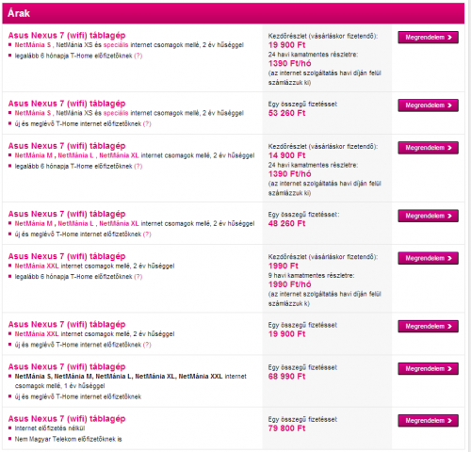Open NetMánia L link in the 14 900 Ft row
Image resolution: width=471 pixels, height=452 pixels.
(75, 155)
